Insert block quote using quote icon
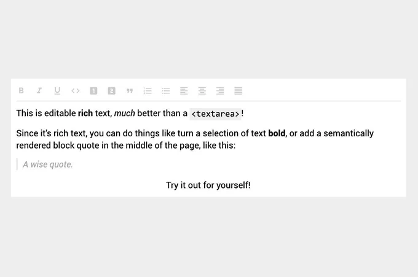The image size is (418, 277). 130,91
